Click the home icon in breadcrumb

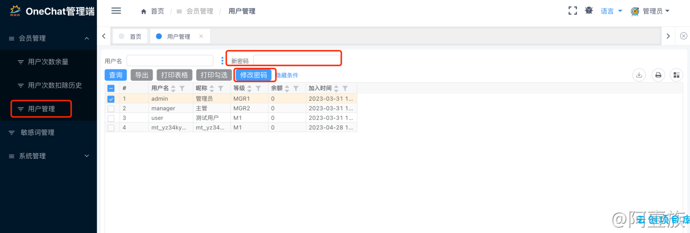tap(143, 11)
